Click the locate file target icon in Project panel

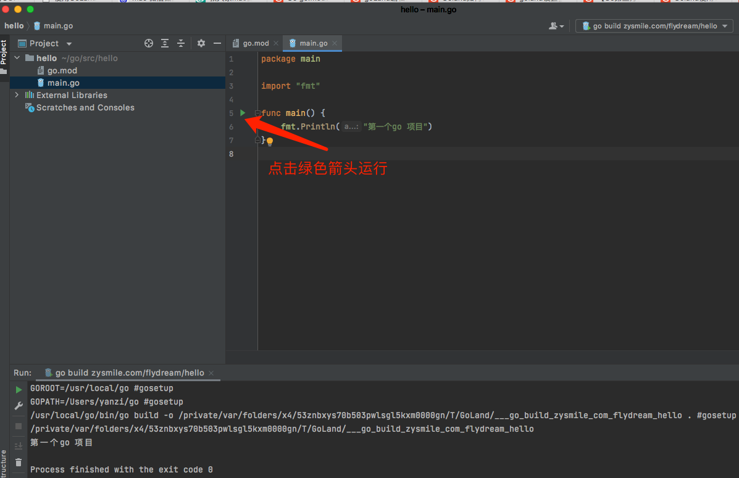tap(149, 43)
